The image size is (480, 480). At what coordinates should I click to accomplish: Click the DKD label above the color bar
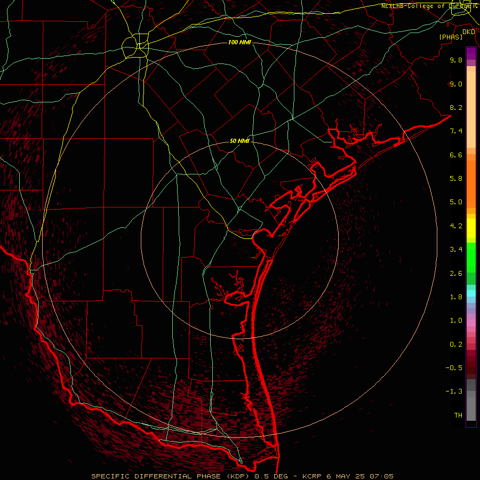(x=469, y=32)
